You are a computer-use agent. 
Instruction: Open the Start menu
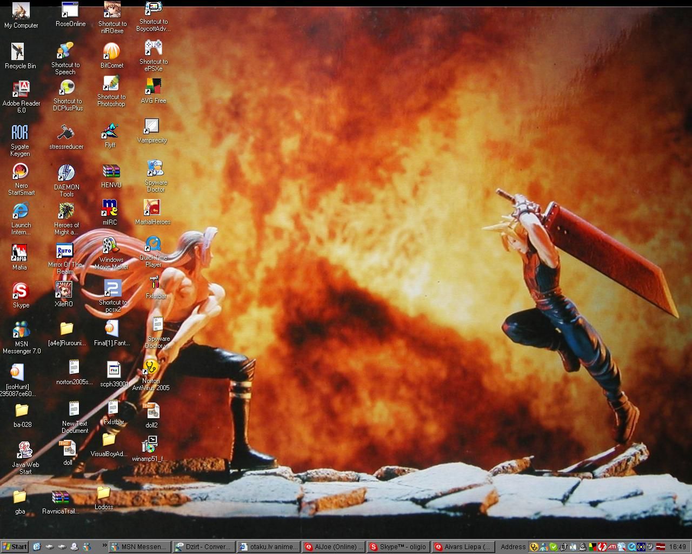(x=15, y=546)
